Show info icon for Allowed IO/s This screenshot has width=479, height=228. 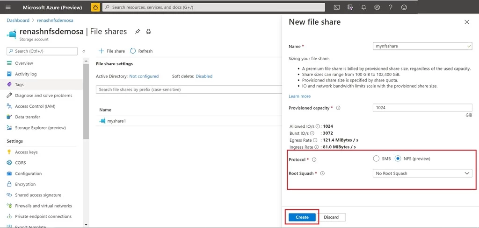click(318, 126)
